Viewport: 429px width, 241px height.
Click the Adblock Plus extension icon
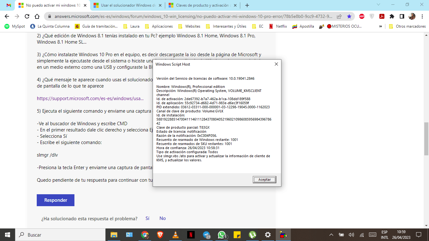361,16
